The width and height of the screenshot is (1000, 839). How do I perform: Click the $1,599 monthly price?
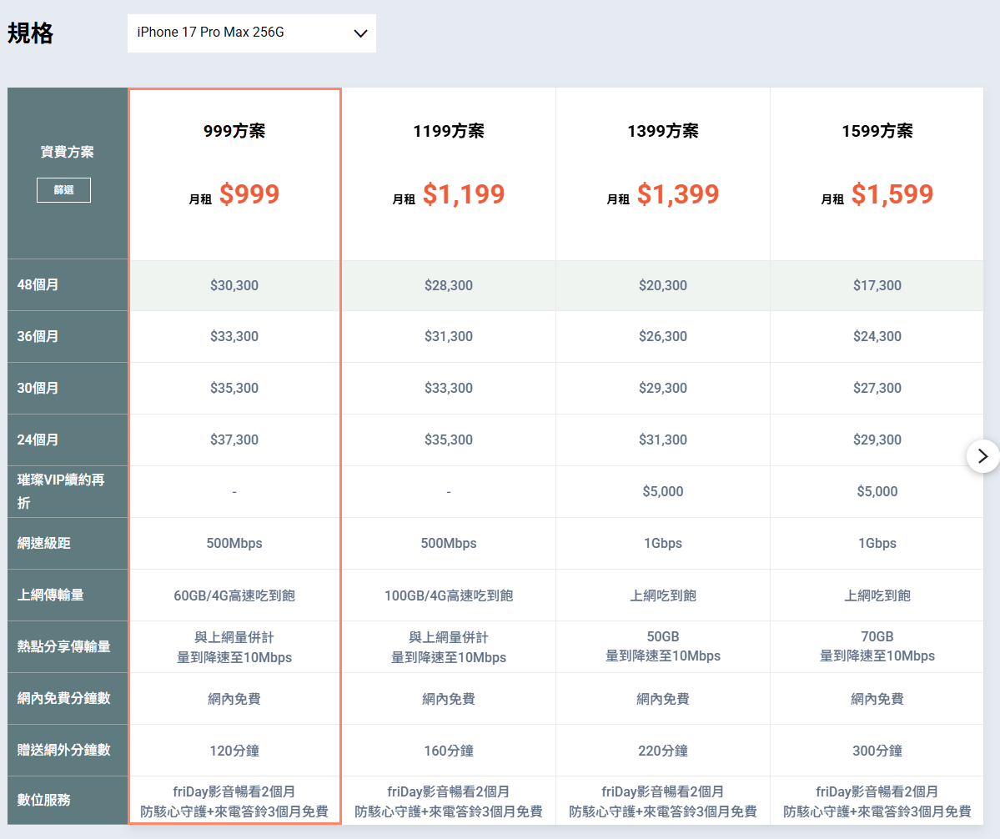coord(892,193)
